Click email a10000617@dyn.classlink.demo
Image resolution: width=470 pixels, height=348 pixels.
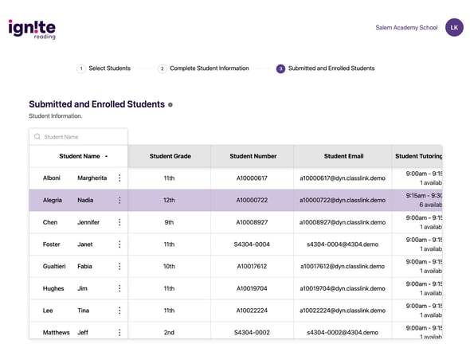pos(343,178)
